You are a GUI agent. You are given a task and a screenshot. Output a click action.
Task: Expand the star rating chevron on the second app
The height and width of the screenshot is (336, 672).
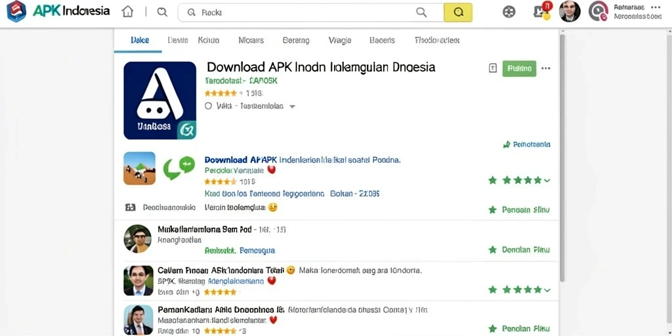(547, 180)
